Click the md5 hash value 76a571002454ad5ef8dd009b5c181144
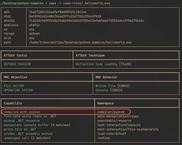 coord(58,12)
